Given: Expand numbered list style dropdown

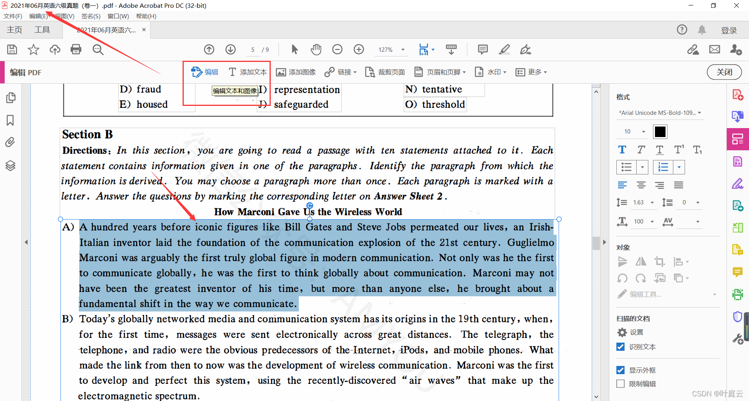Looking at the screenshot, I should click(x=679, y=167).
